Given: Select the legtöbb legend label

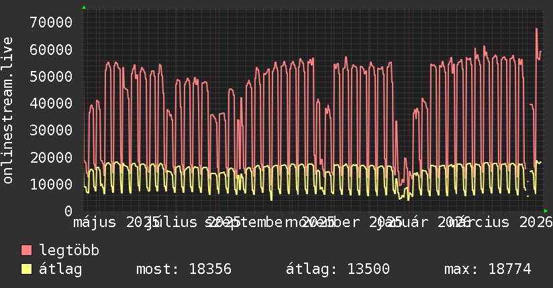Looking at the screenshot, I should (69, 250).
